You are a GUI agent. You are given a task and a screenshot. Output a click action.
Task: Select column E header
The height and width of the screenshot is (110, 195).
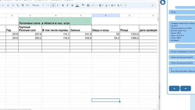[x=81, y=16]
